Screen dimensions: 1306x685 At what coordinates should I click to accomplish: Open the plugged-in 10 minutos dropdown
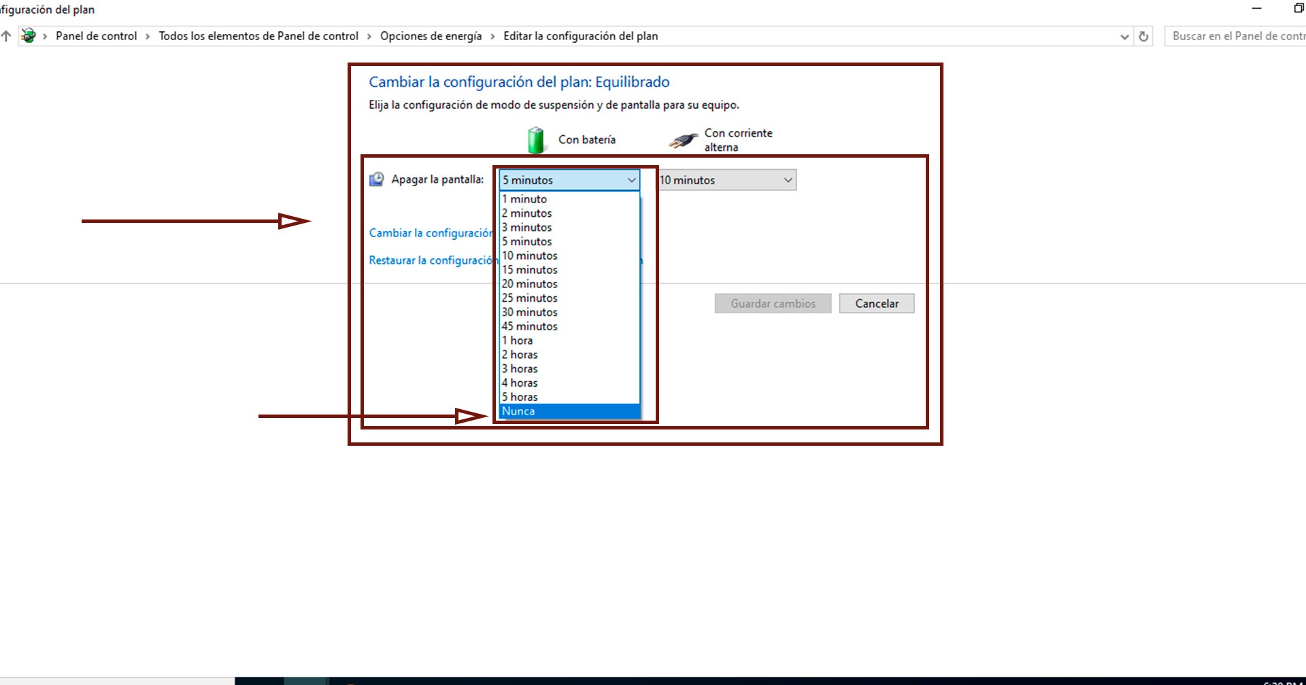pos(727,180)
